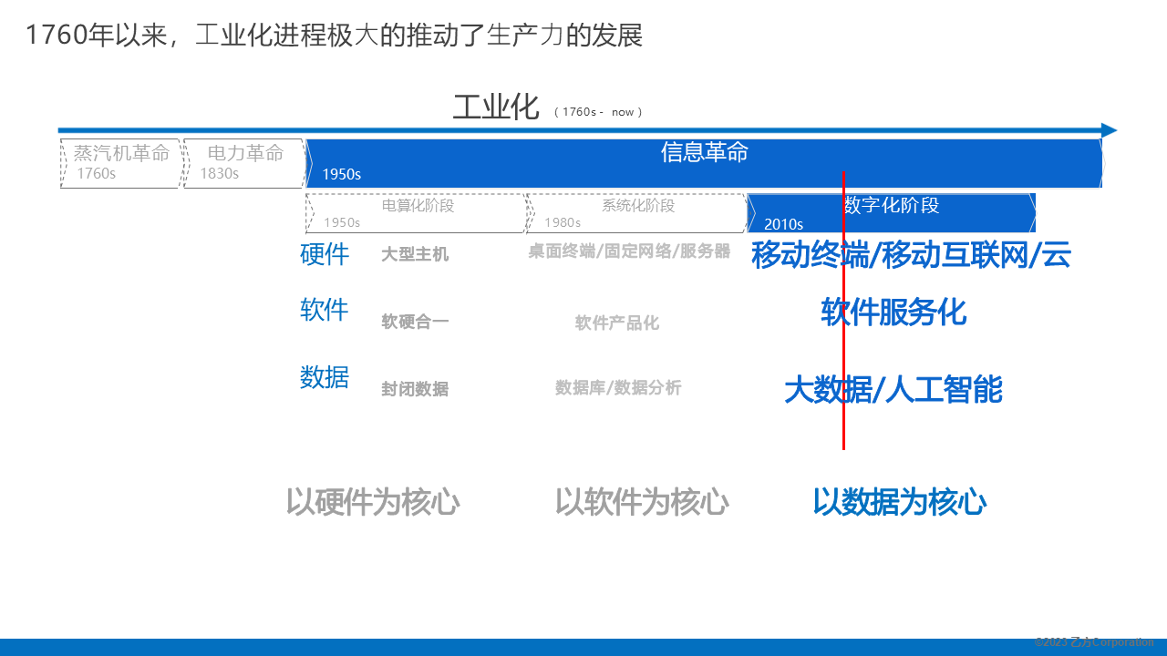Click the 1950s label in 信息革命 banner

[x=342, y=175]
